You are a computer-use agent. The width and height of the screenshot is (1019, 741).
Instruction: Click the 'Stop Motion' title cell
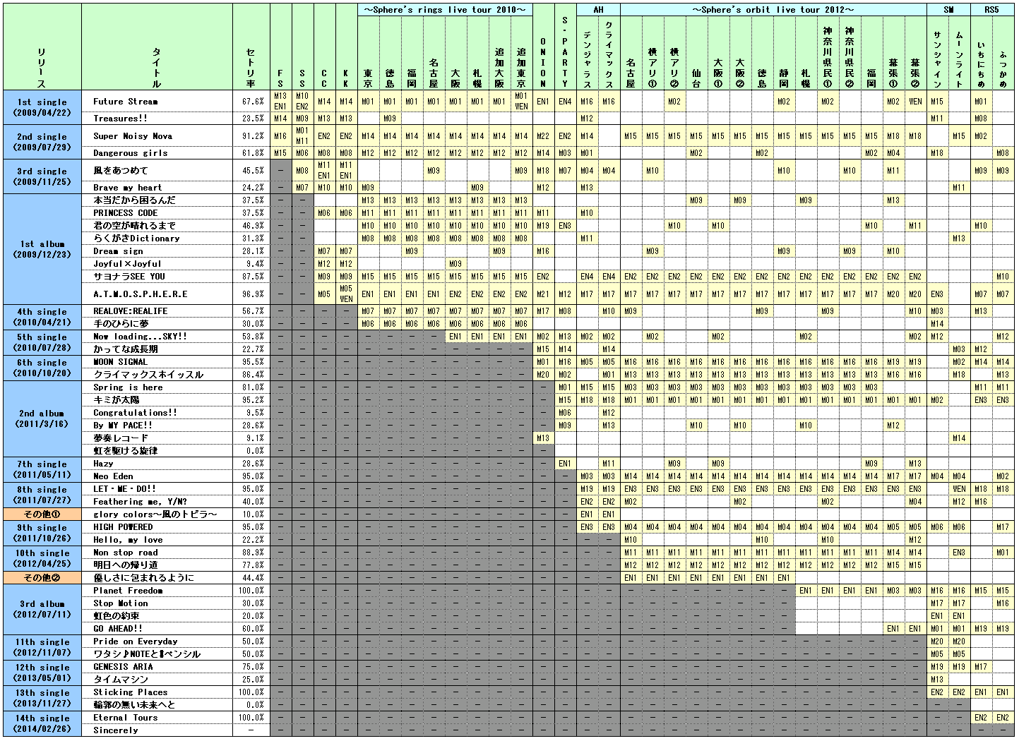pyautogui.click(x=157, y=603)
